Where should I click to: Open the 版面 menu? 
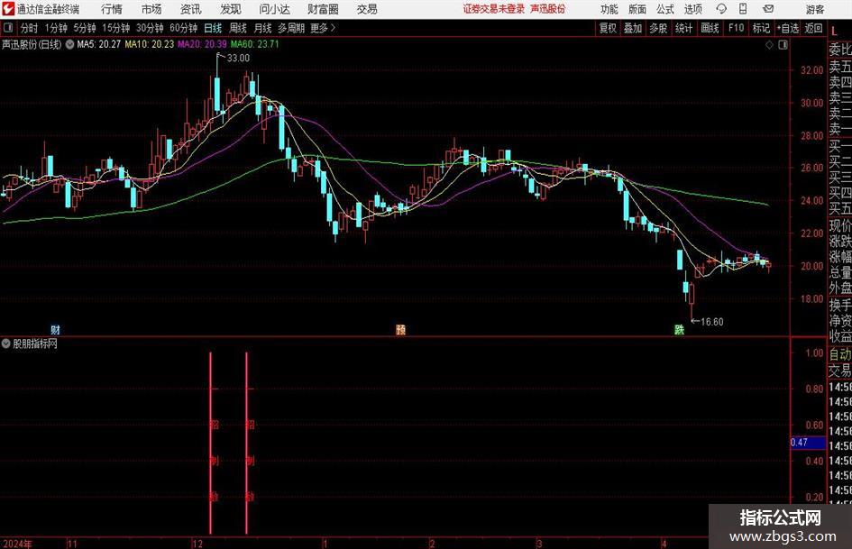[637, 9]
